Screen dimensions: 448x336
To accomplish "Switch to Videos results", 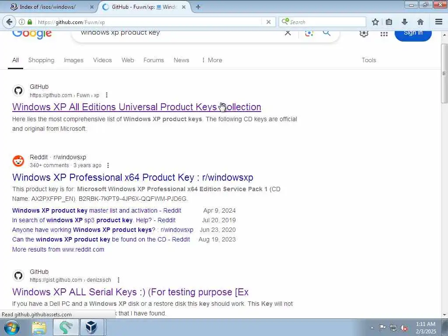I will point(102,60).
